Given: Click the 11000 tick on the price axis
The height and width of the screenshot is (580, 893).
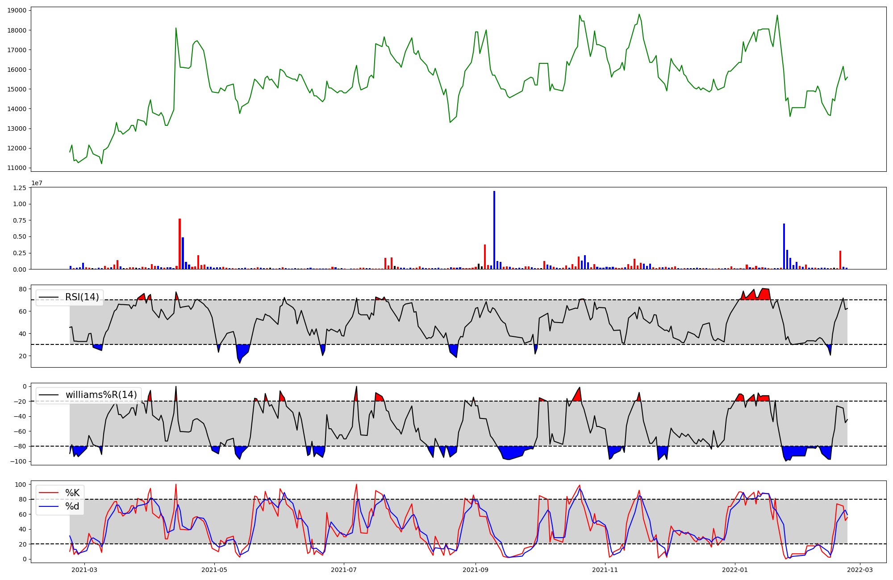Looking at the screenshot, I should click(x=17, y=168).
